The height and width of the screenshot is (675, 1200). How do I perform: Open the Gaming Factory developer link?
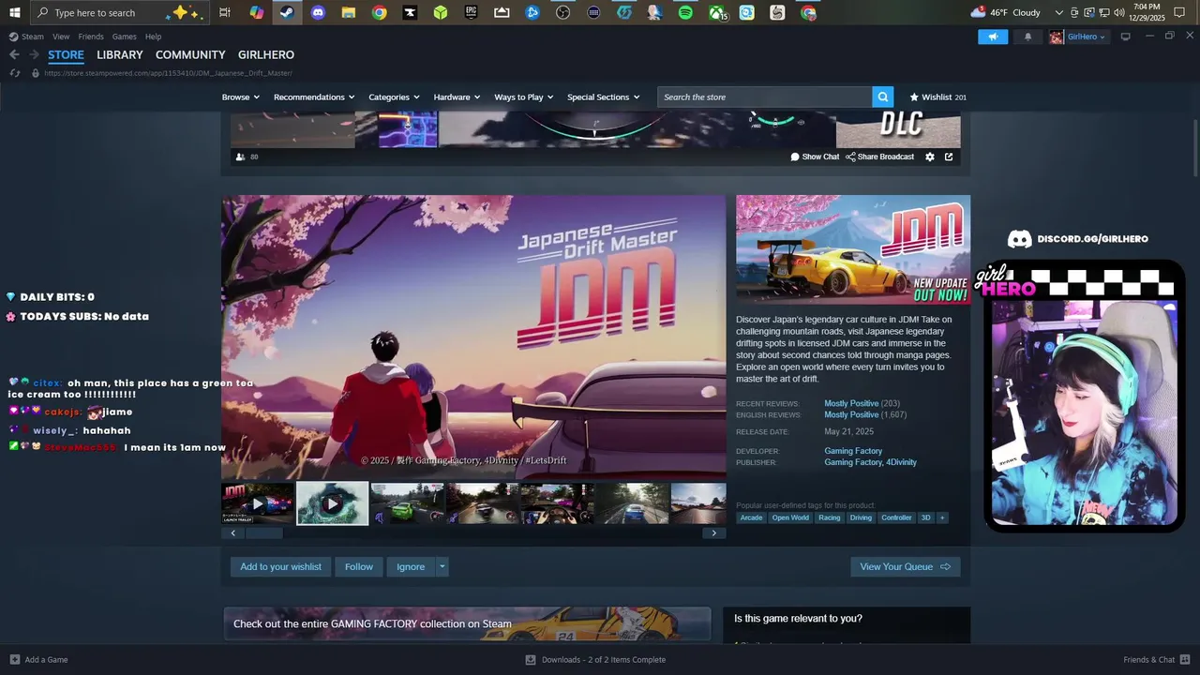point(853,451)
